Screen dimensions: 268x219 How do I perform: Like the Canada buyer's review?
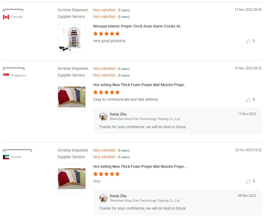click(x=248, y=41)
